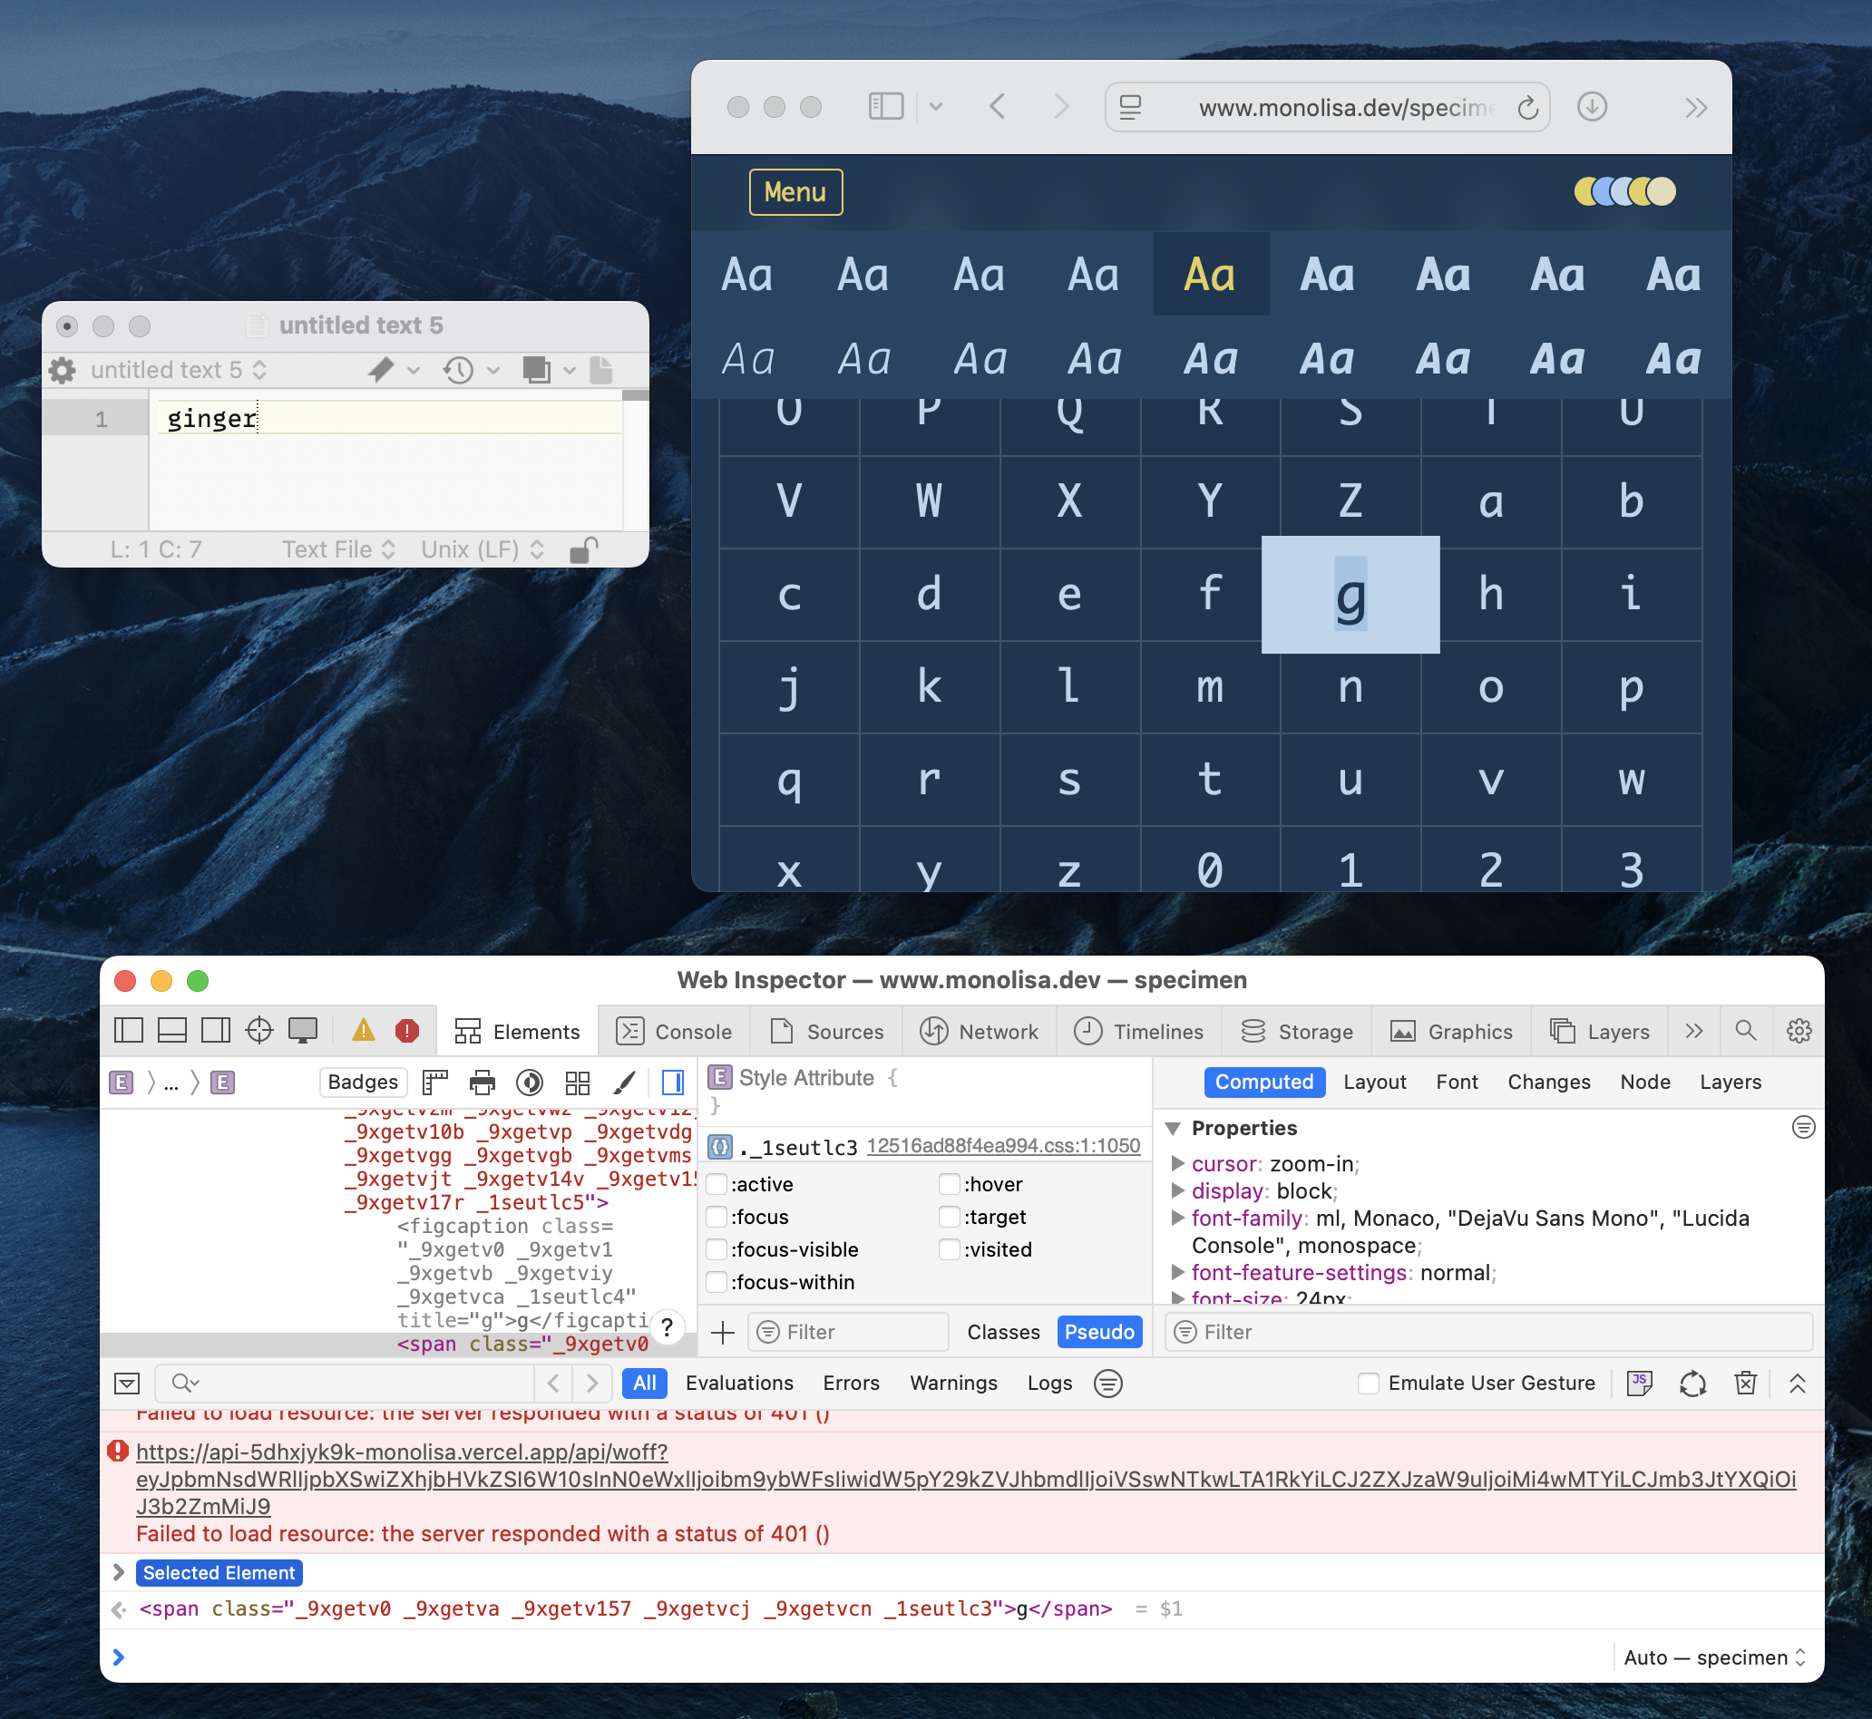Enable Emulate User Gesture checkbox
This screenshot has height=1719, width=1872.
coord(1368,1384)
